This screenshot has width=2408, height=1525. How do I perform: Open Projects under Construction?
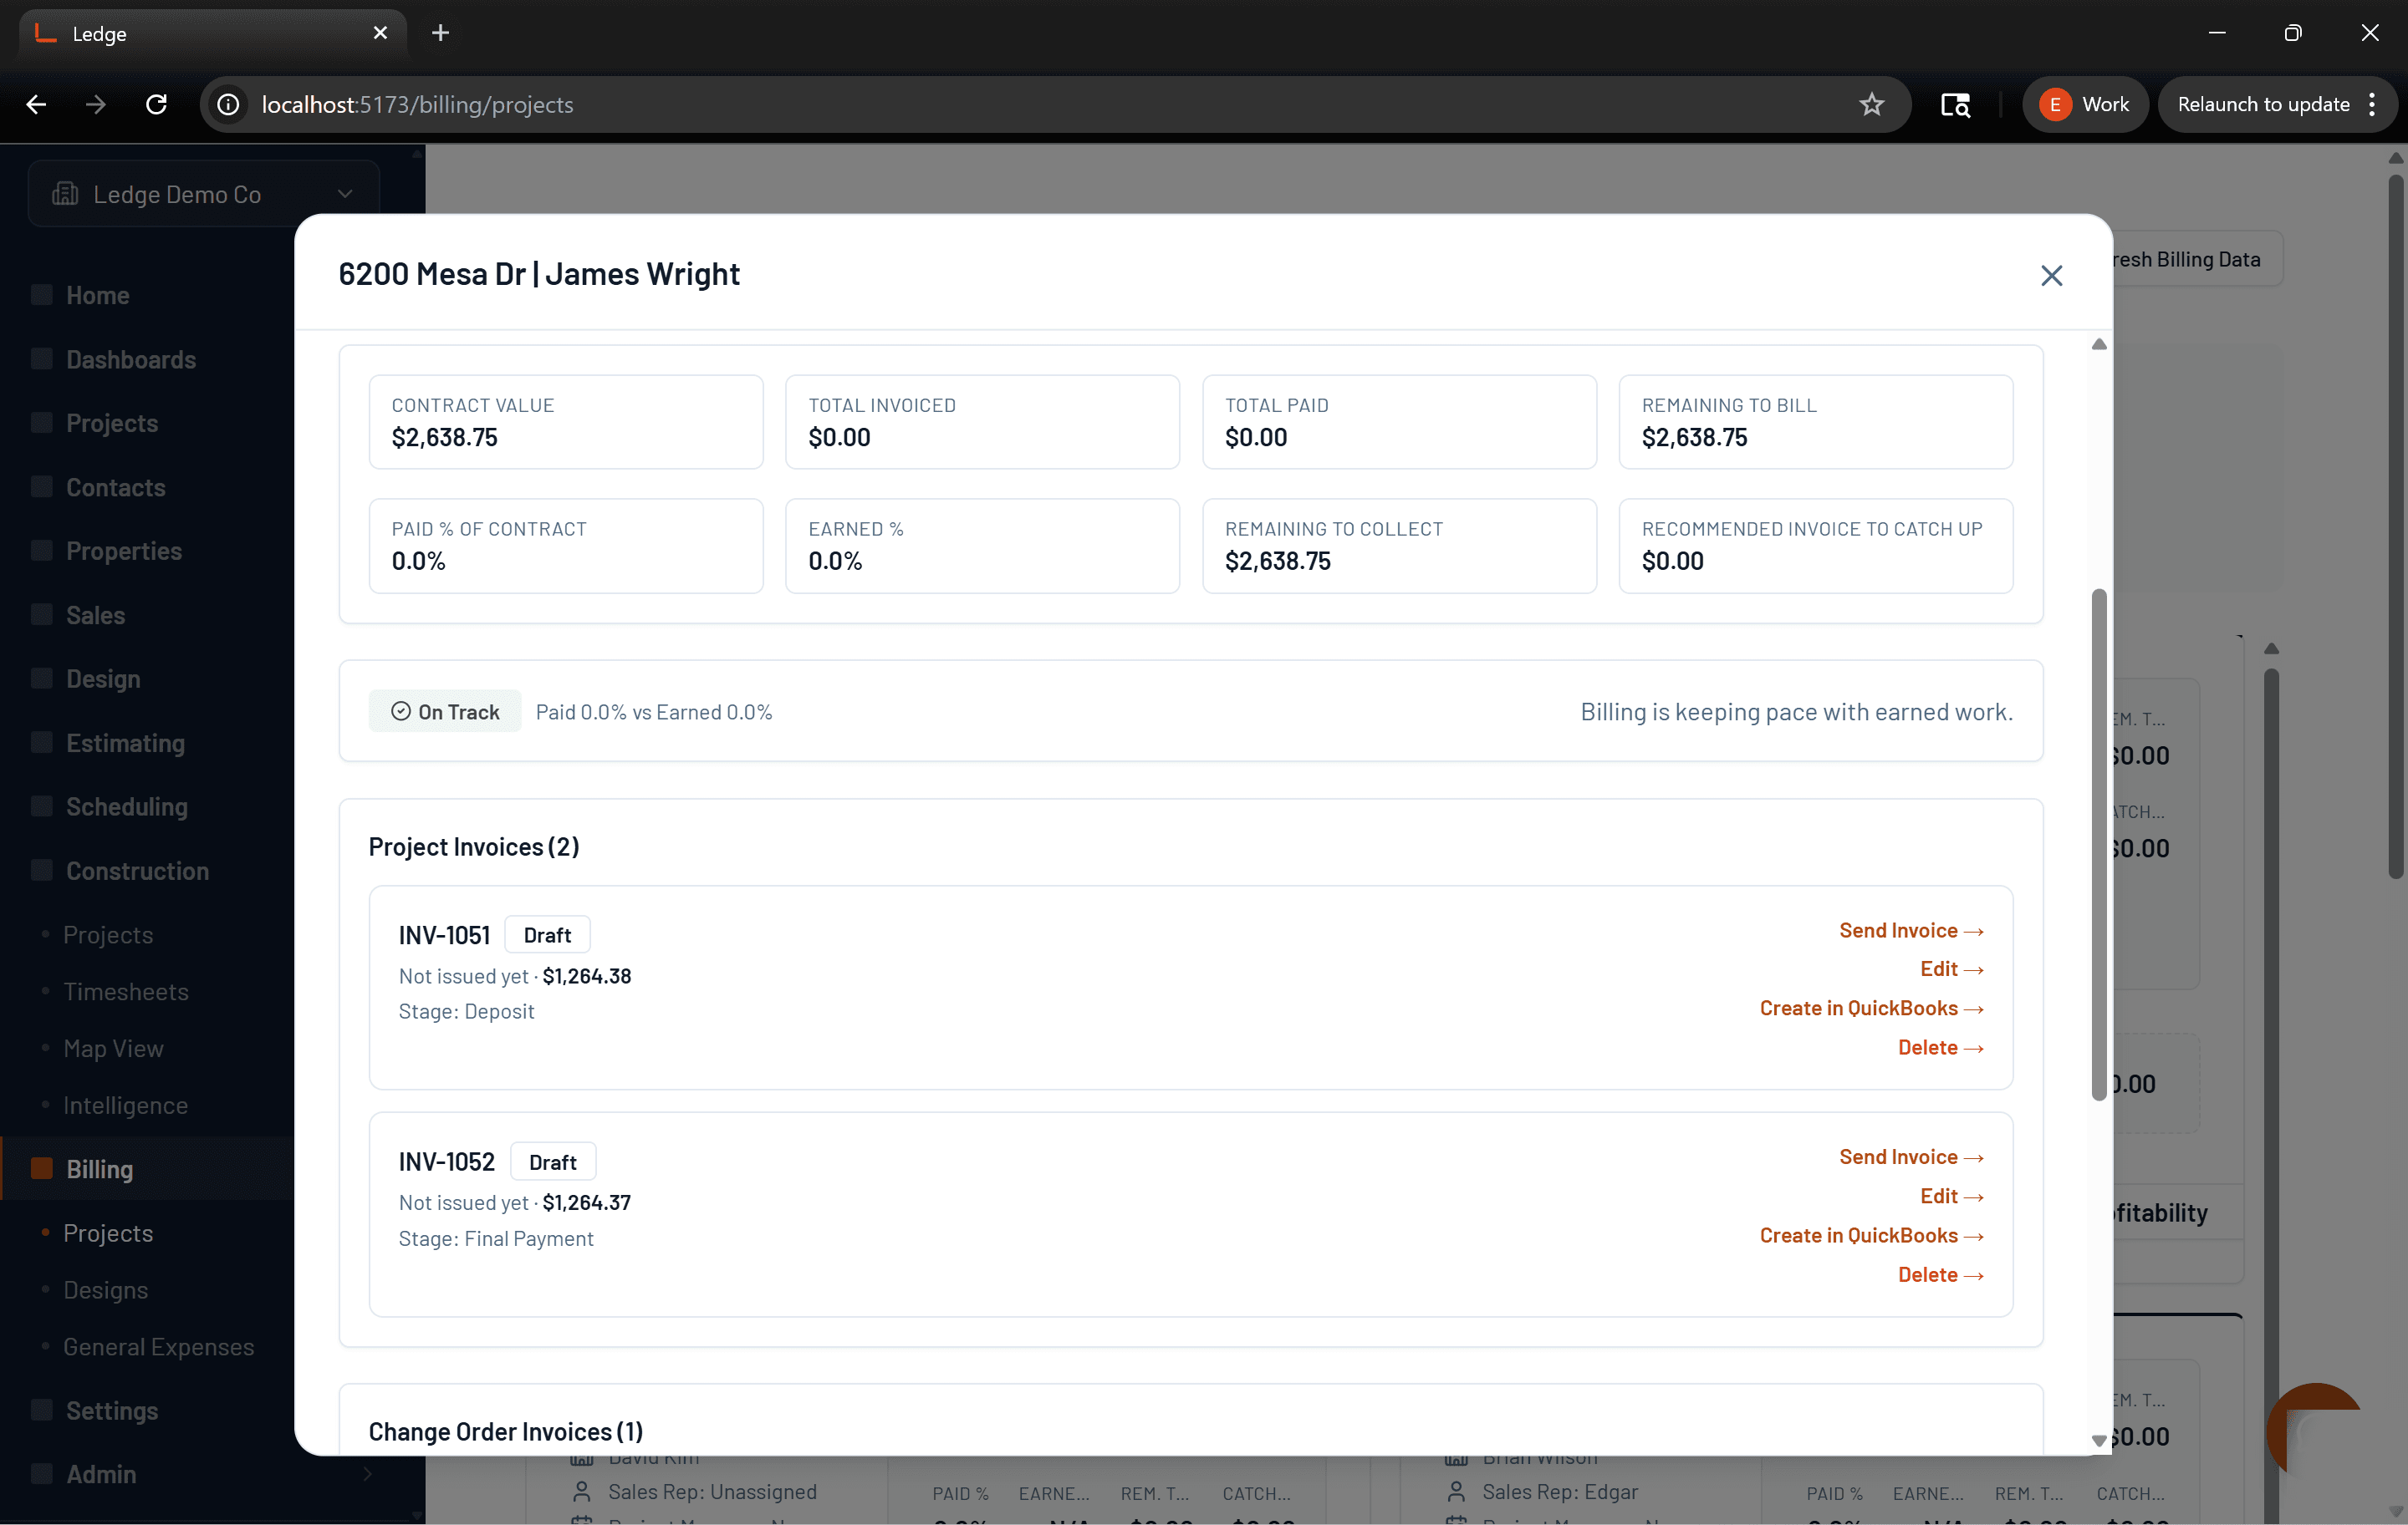click(x=108, y=934)
